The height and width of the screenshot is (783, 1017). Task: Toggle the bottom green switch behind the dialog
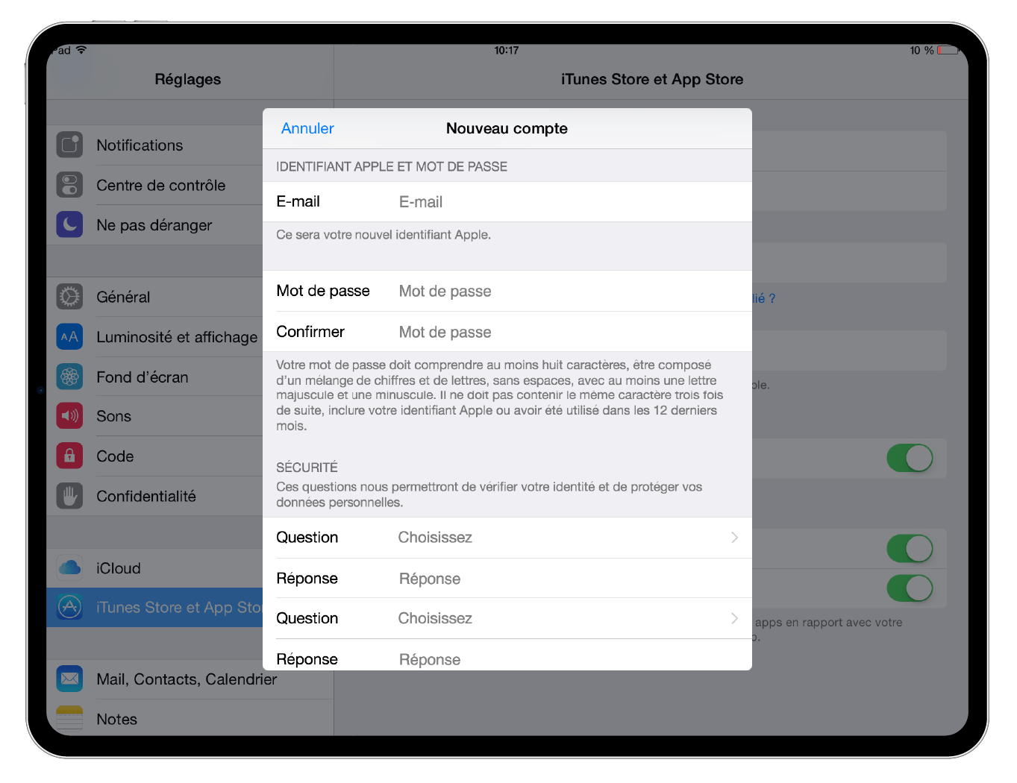[910, 588]
